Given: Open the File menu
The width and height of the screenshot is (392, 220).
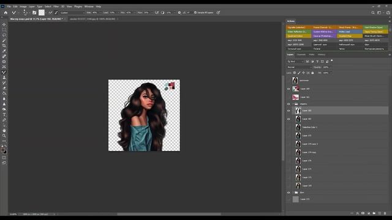Looking at the screenshot, I should [9, 7].
